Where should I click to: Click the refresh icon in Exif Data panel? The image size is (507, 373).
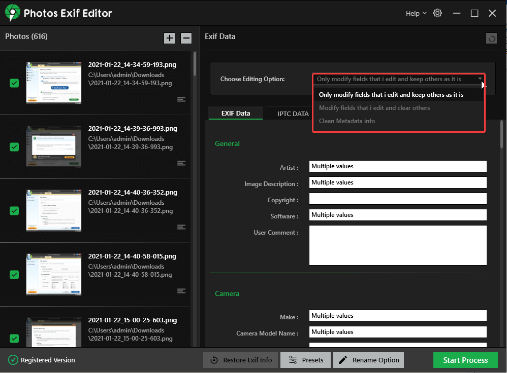coord(491,38)
